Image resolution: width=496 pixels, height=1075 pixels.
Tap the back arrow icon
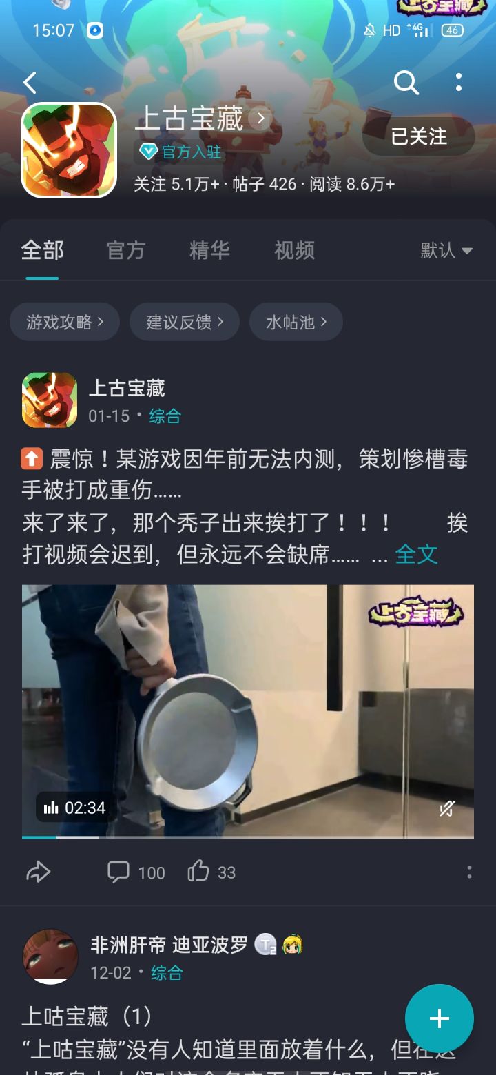tap(30, 83)
